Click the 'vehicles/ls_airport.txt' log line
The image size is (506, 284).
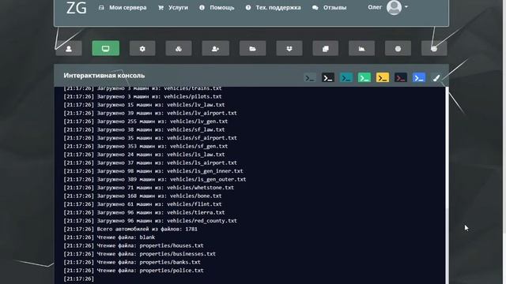click(x=150, y=163)
